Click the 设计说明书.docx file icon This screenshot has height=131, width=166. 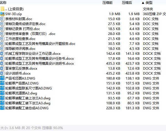coord(2,73)
